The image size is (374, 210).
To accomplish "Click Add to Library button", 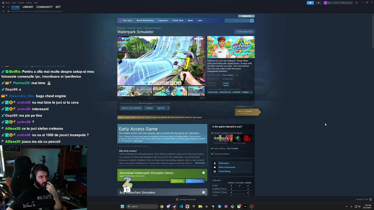I will tap(195, 181).
